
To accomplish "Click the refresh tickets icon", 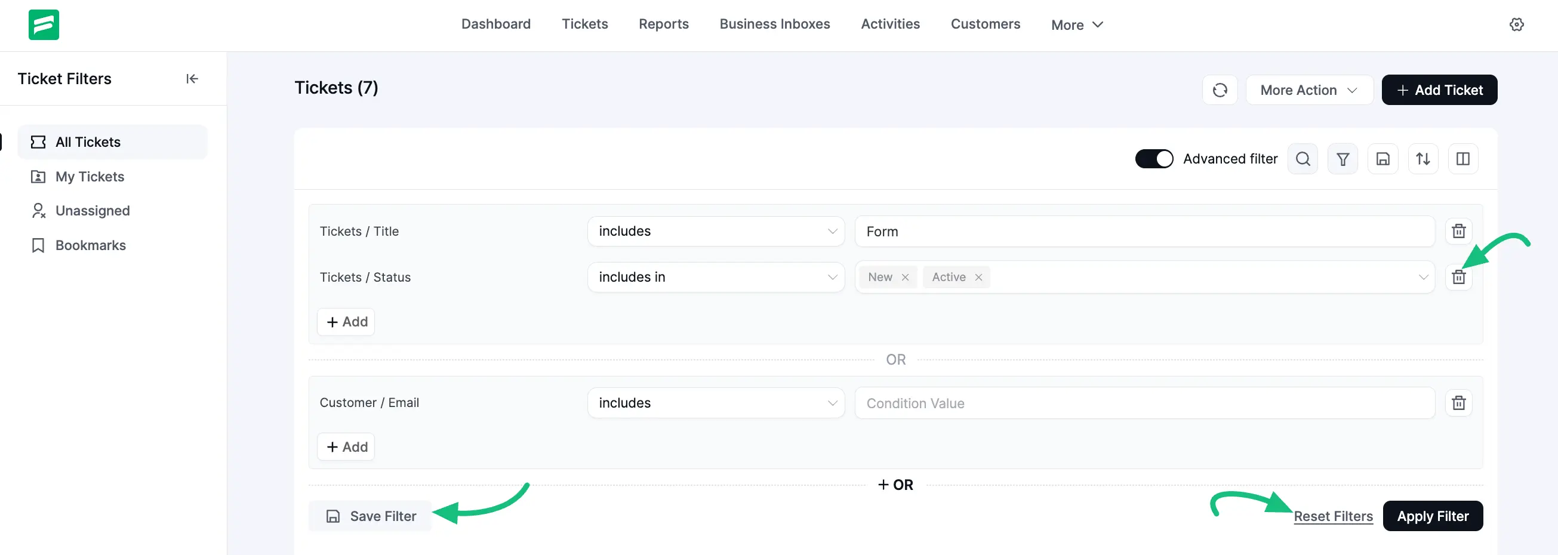I will [x=1220, y=90].
